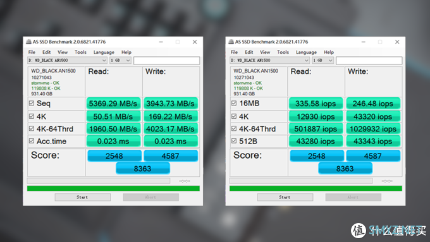Click 4K-64Thrd read 1960.50 MB/s

point(113,129)
